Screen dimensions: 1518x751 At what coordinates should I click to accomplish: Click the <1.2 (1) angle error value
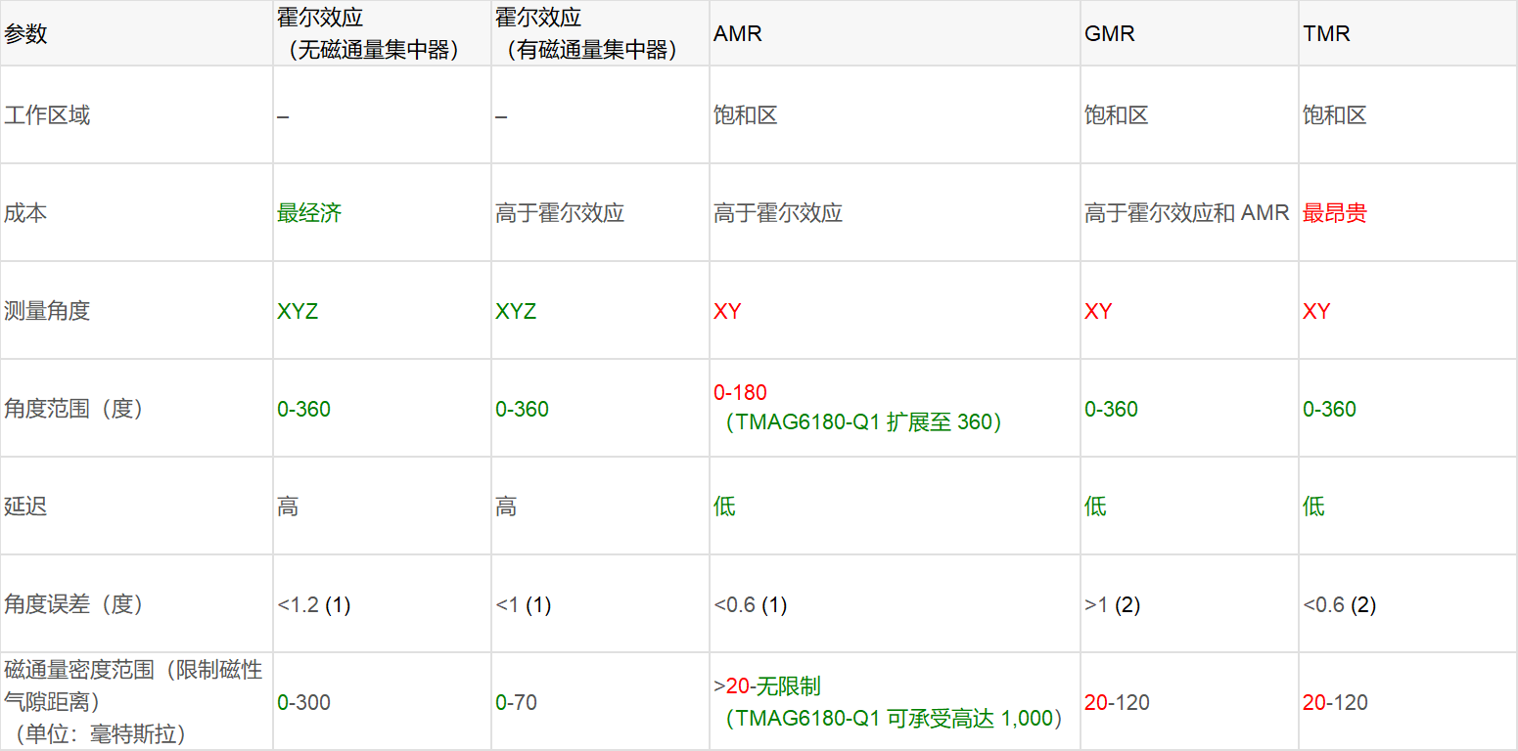313,605
